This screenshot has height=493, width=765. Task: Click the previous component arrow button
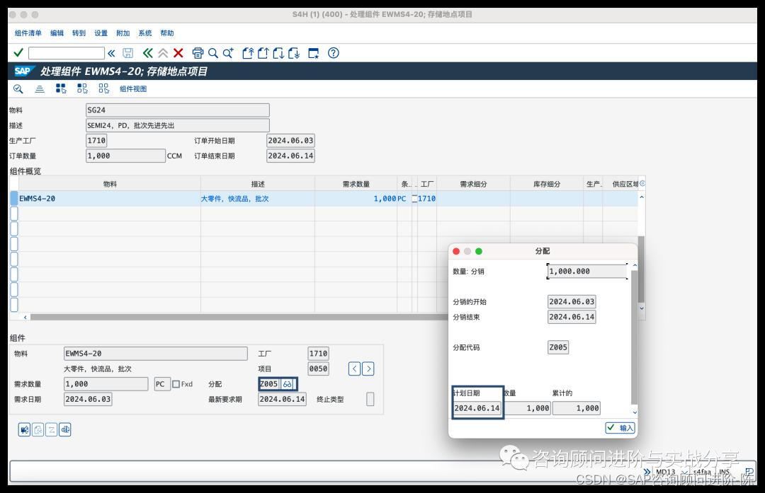tap(355, 369)
